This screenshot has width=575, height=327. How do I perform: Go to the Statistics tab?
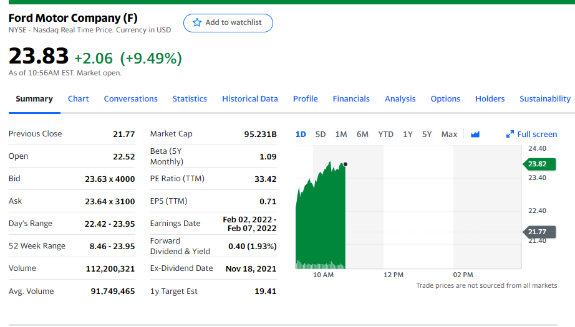coord(190,99)
